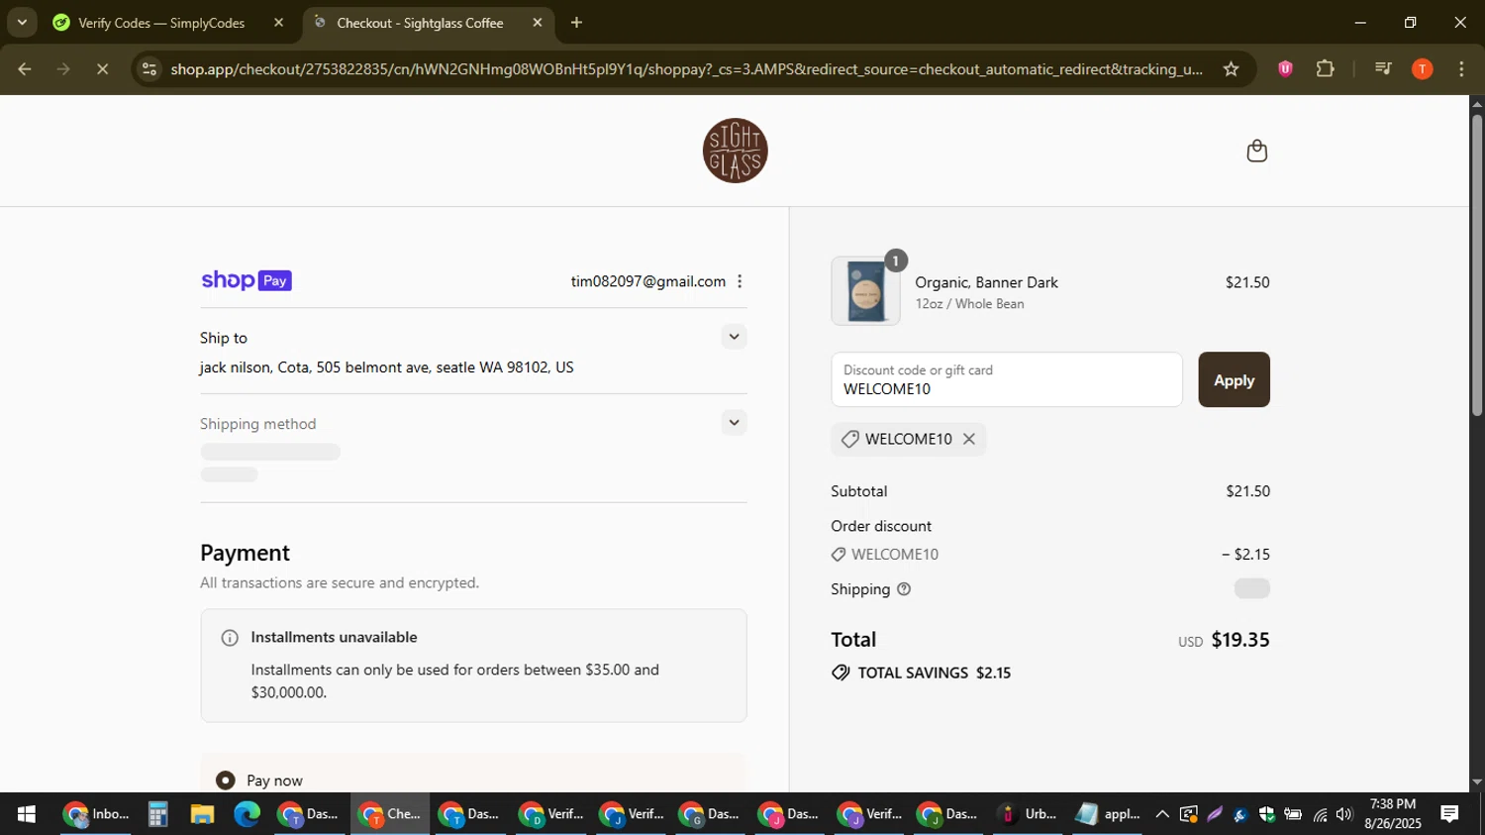The width and height of the screenshot is (1485, 835).
Task: Open Calculator from the taskbar
Action: click(158, 814)
